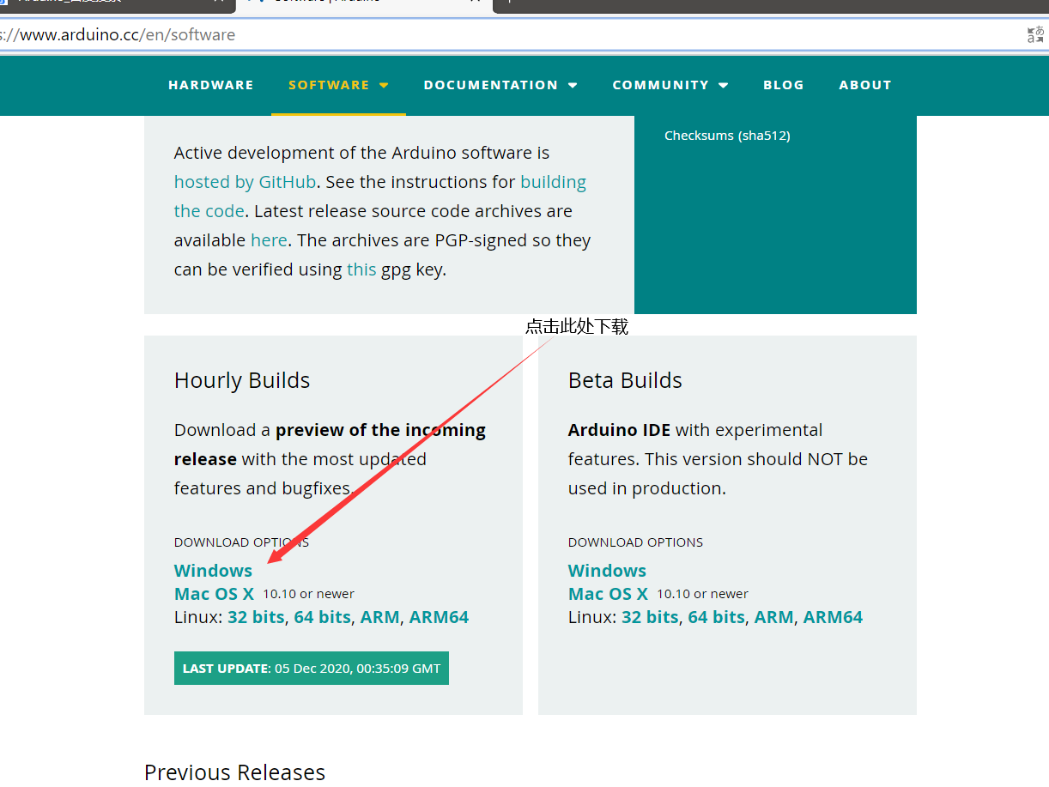The height and width of the screenshot is (787, 1049).
Task: Click 'DOWNLOAD OPTIONS' label under Beta Builds
Action: click(635, 542)
